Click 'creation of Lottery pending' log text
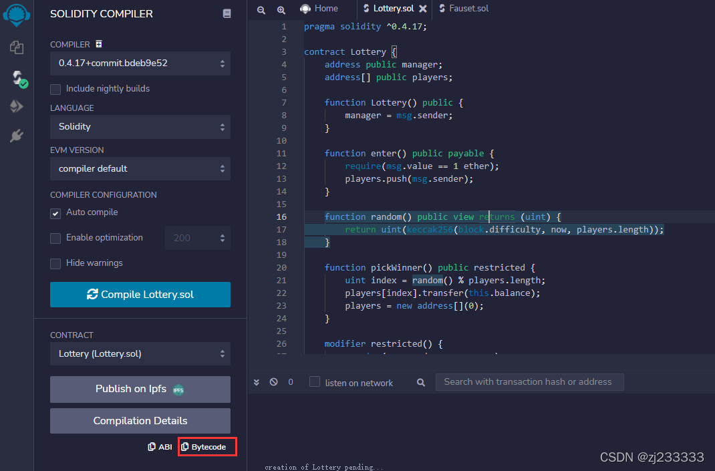The image size is (715, 471). (x=324, y=467)
